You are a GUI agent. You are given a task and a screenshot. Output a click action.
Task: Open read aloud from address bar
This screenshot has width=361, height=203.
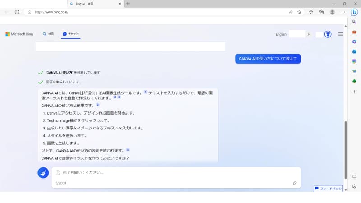click(x=291, y=12)
